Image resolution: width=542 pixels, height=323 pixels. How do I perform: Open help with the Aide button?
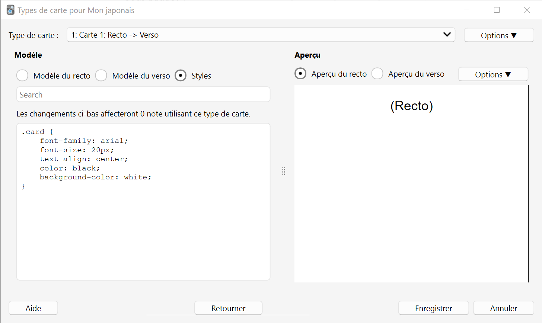(33, 308)
